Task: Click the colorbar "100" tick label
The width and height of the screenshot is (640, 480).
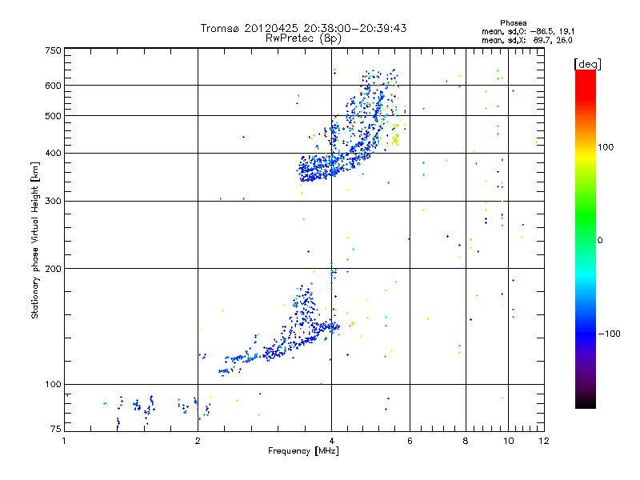Action: (x=606, y=147)
